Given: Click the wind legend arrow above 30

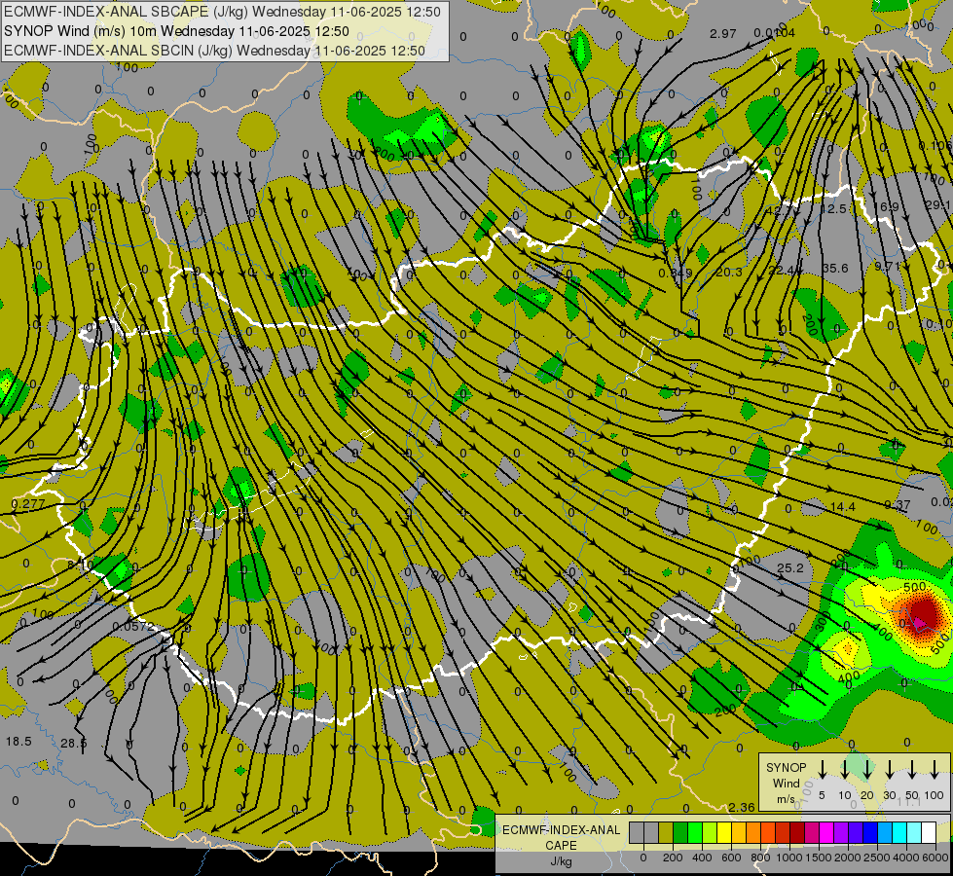Looking at the screenshot, I should click(x=889, y=769).
